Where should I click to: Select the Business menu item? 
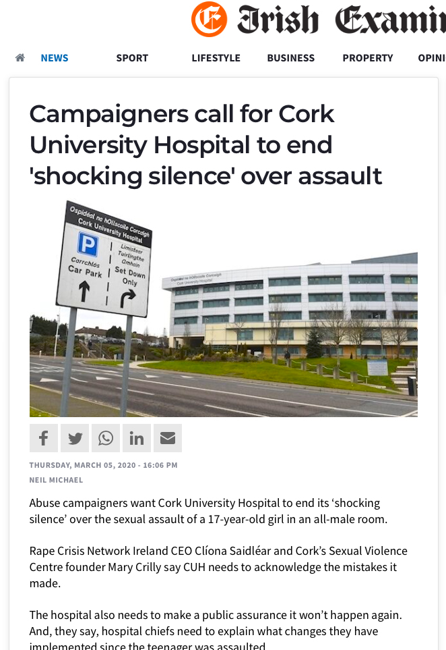pyautogui.click(x=291, y=58)
